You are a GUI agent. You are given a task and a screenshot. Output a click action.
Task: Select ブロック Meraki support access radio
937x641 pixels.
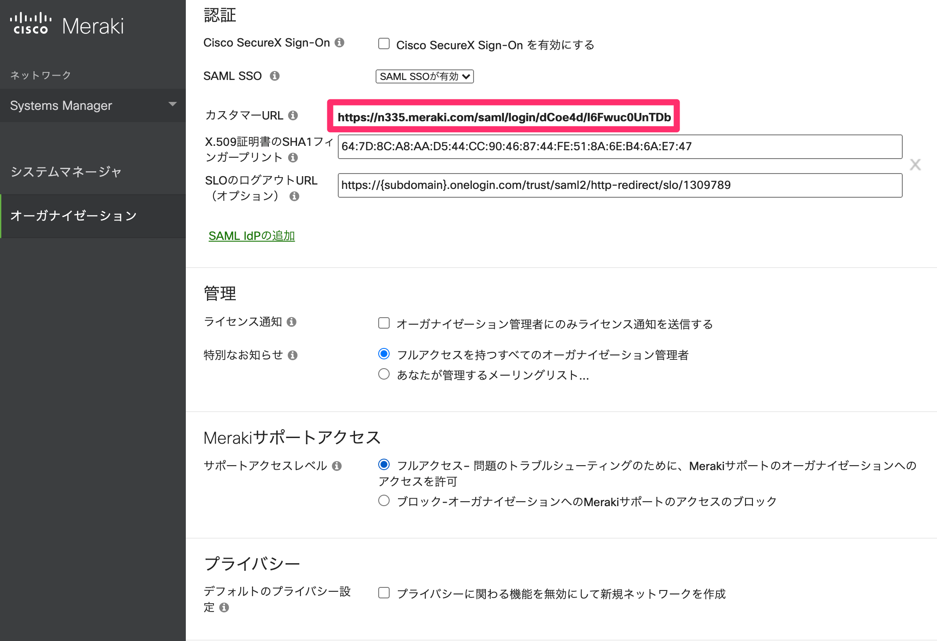point(384,500)
